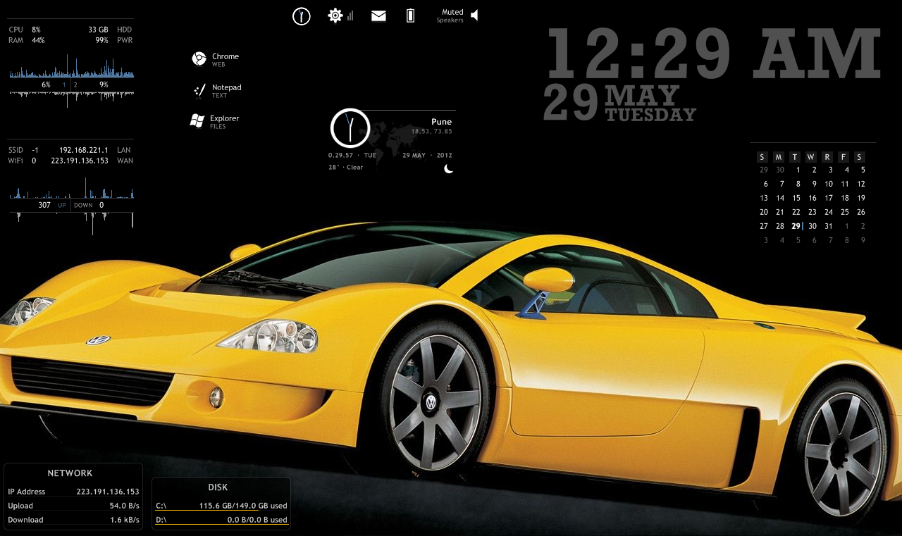This screenshot has width=902, height=536.
Task: Open the Pune city label
Action: (x=440, y=121)
